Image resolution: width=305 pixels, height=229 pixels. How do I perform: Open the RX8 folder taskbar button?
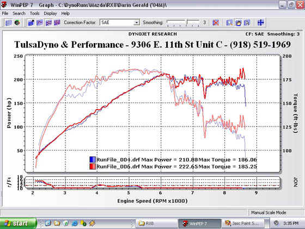[157, 223]
